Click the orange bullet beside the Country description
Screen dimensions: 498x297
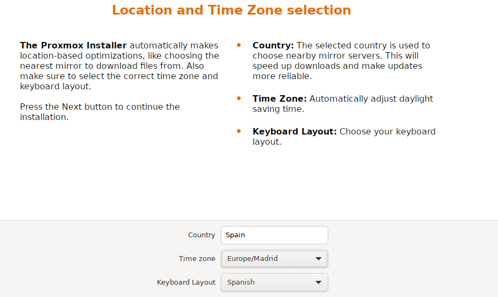pos(239,45)
